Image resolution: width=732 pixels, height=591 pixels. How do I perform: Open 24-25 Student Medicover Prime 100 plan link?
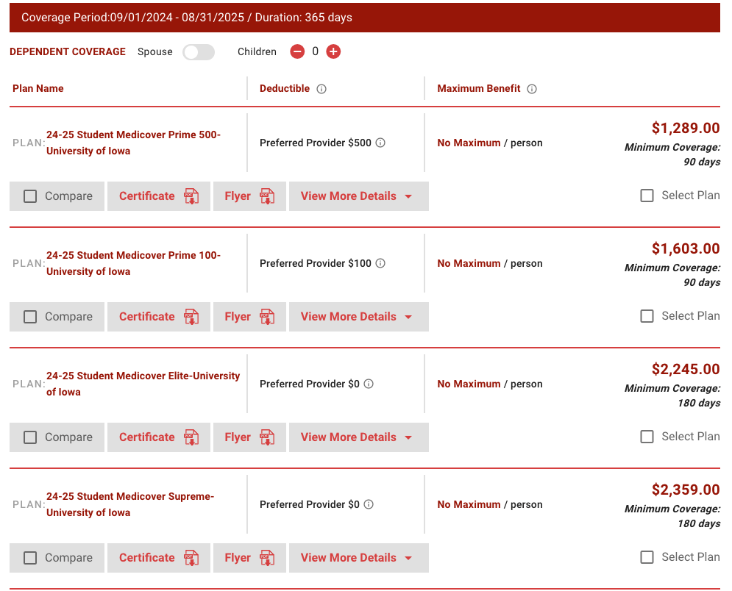point(133,263)
